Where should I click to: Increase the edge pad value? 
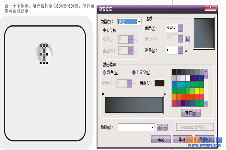pos(180,48)
